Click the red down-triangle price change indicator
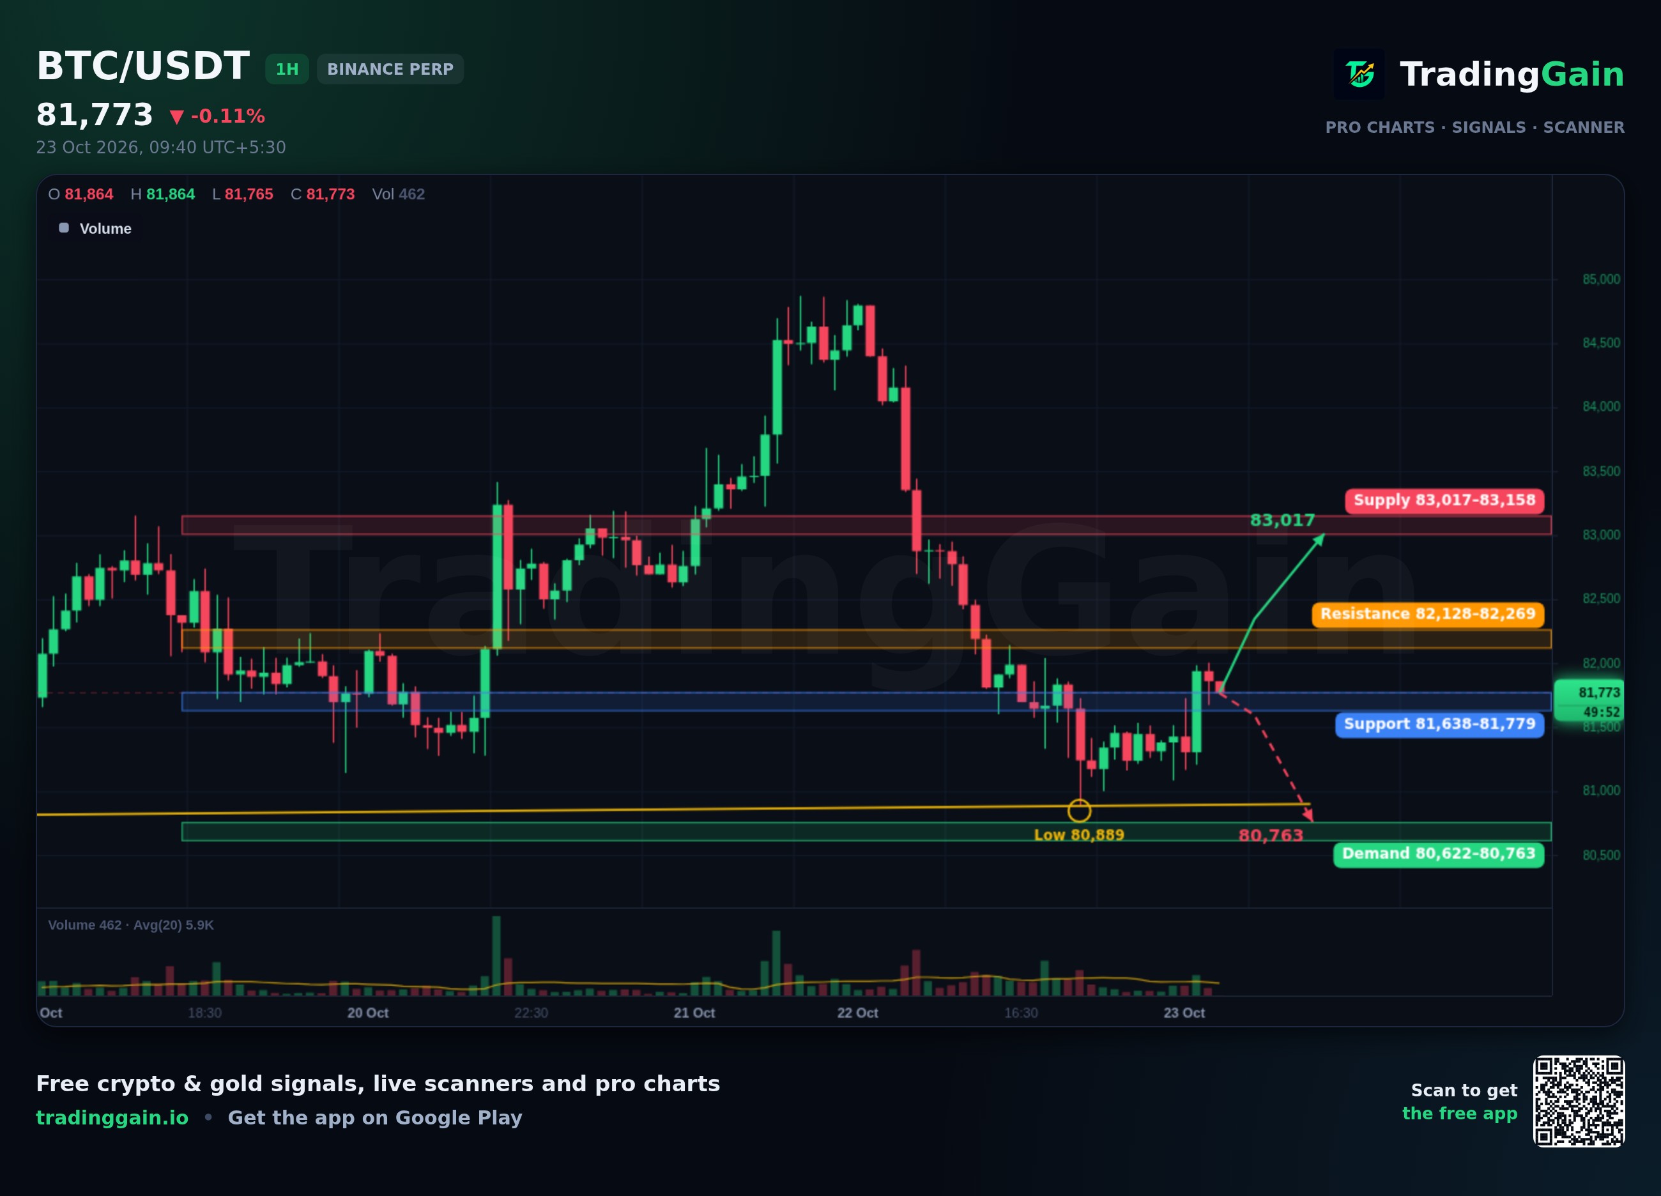 (176, 116)
